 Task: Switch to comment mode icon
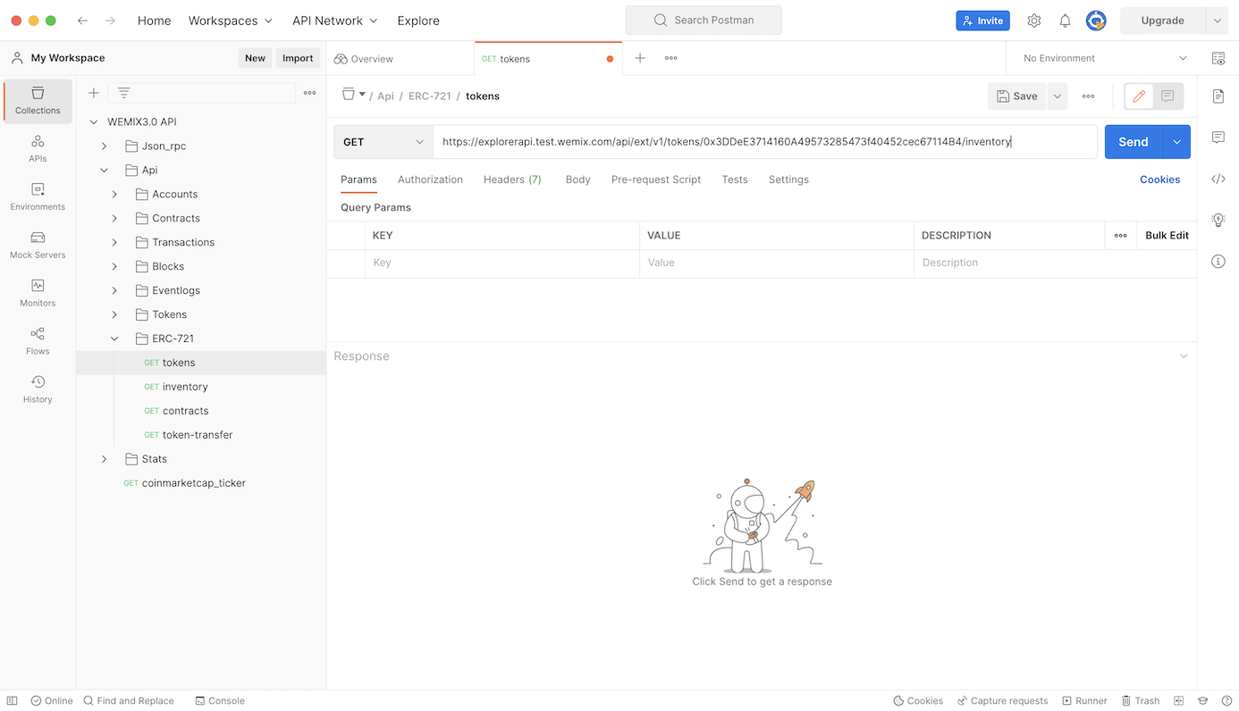1167,96
